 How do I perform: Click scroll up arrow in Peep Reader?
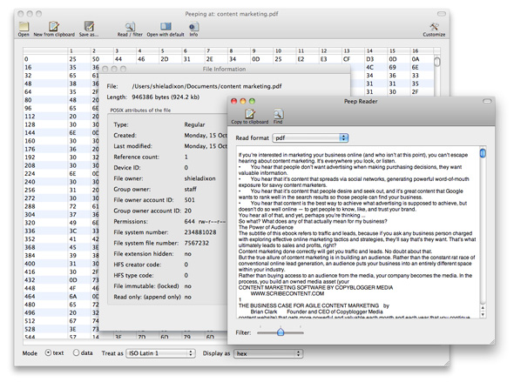(483, 308)
